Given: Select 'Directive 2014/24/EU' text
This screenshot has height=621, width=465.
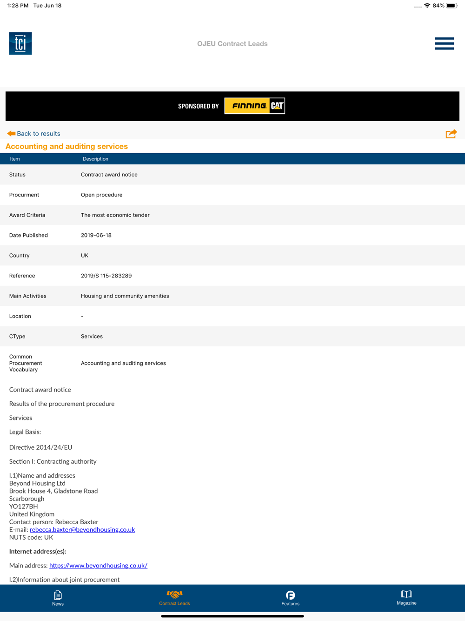Looking at the screenshot, I should (x=40, y=447).
